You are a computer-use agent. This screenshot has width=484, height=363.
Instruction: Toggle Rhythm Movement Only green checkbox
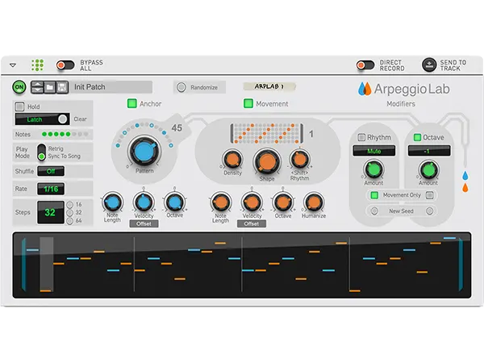[374, 195]
